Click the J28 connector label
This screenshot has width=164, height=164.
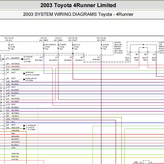[x=81, y=57]
